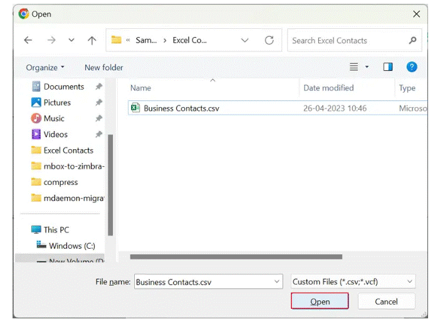440x324 pixels.
Task: Click the This PC monitor icon
Action: pos(36,229)
